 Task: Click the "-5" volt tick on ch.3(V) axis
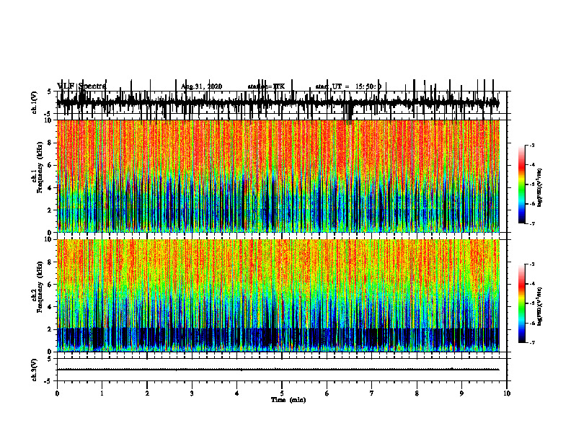point(48,381)
